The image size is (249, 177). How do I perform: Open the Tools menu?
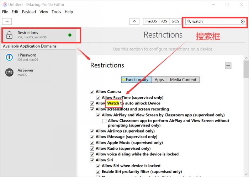coord(56,12)
